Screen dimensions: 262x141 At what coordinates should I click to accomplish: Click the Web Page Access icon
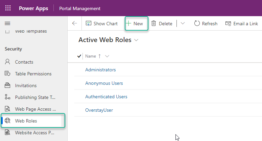[7, 109]
